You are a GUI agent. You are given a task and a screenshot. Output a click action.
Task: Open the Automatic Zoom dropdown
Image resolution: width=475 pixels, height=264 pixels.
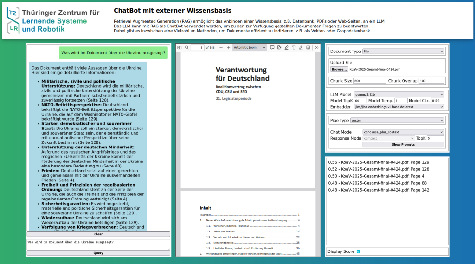click(250, 47)
